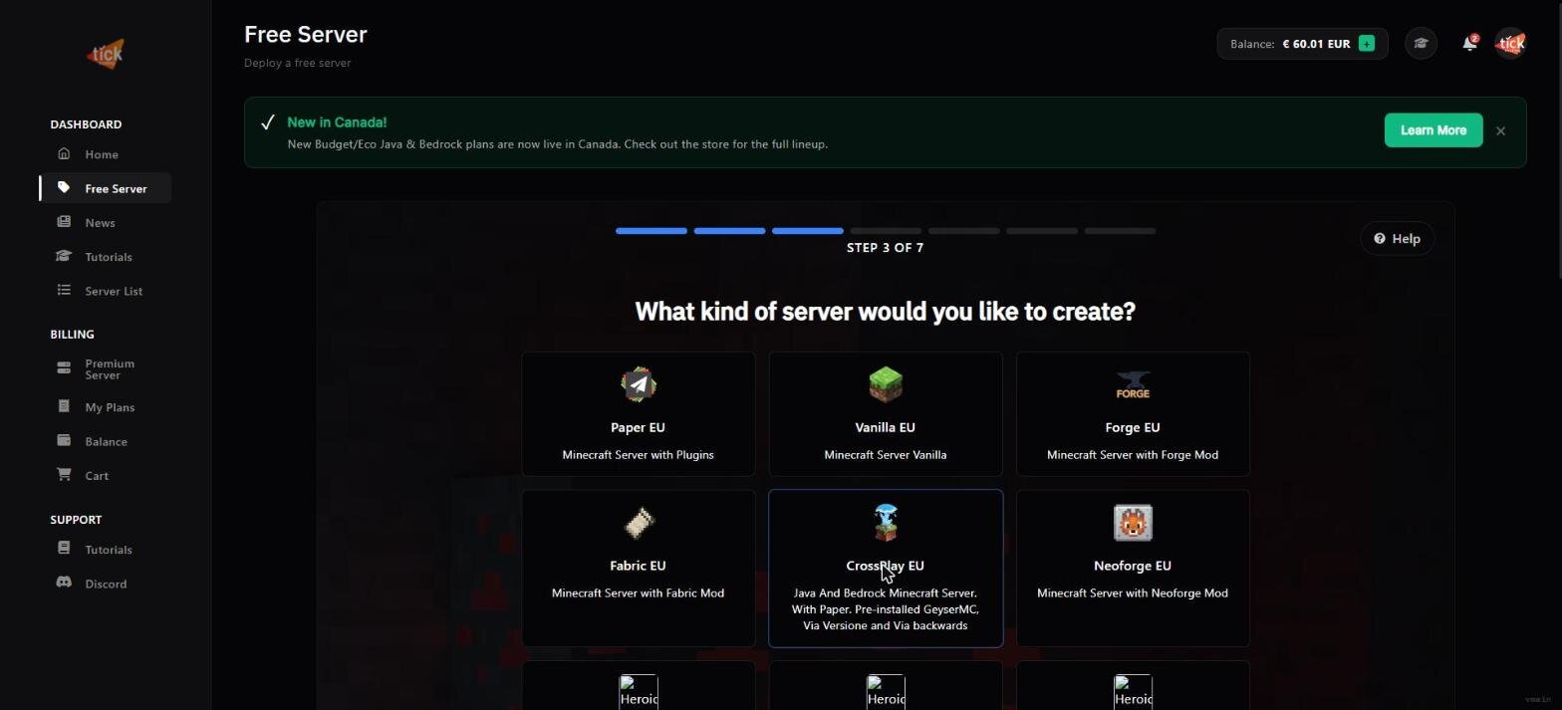Select Vanilla EU server type
The width and height of the screenshot is (1562, 710).
[x=886, y=414]
